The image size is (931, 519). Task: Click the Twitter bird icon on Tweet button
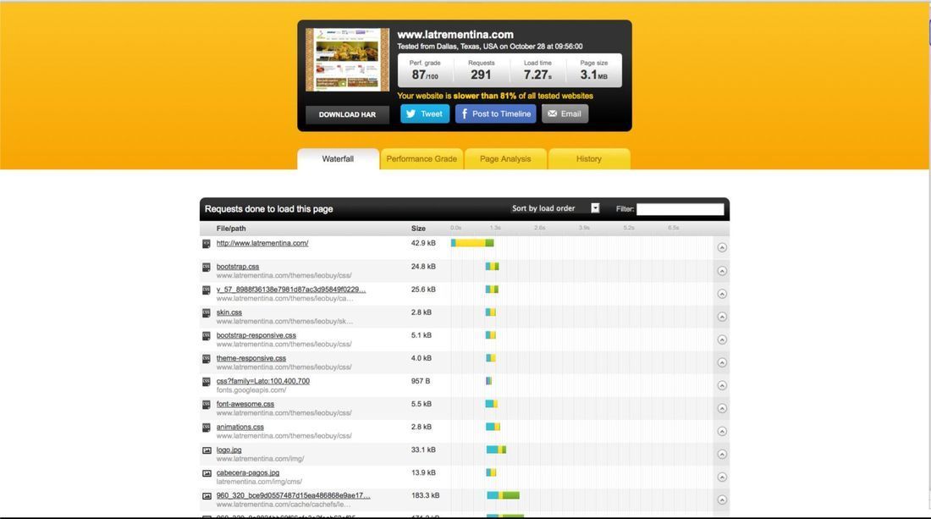click(410, 113)
